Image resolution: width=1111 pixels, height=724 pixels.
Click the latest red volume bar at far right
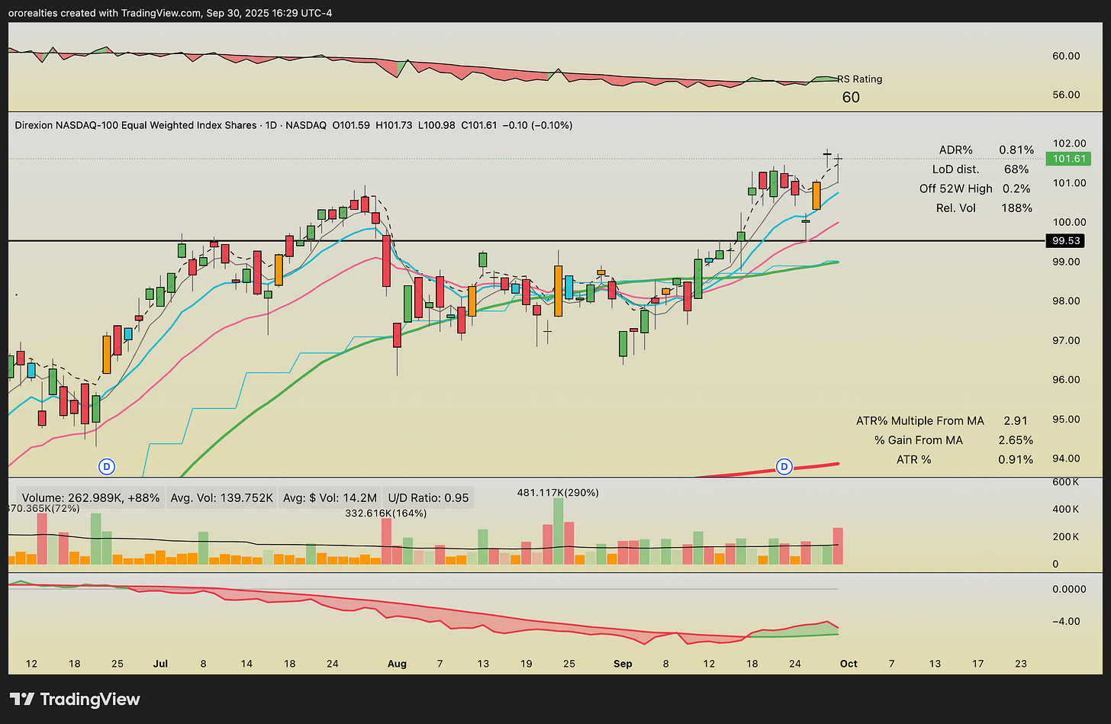838,546
